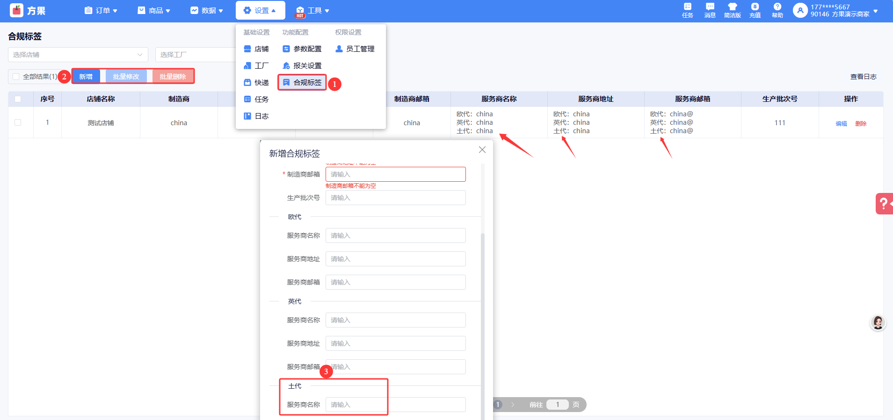
Task: Tick the 全部结果(1) checkbox
Action: [x=16, y=77]
